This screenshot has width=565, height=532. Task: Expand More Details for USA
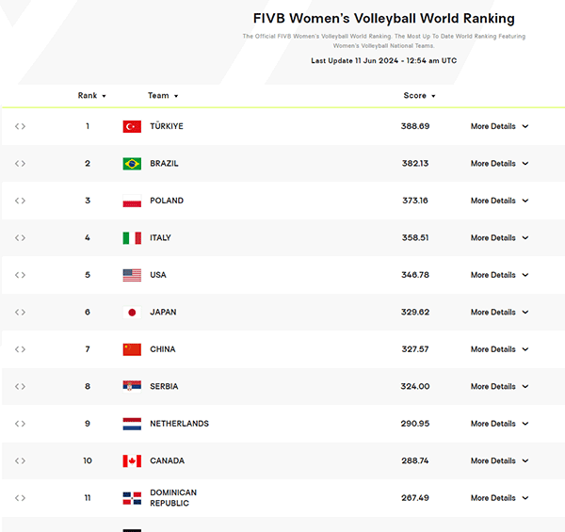pyautogui.click(x=499, y=275)
